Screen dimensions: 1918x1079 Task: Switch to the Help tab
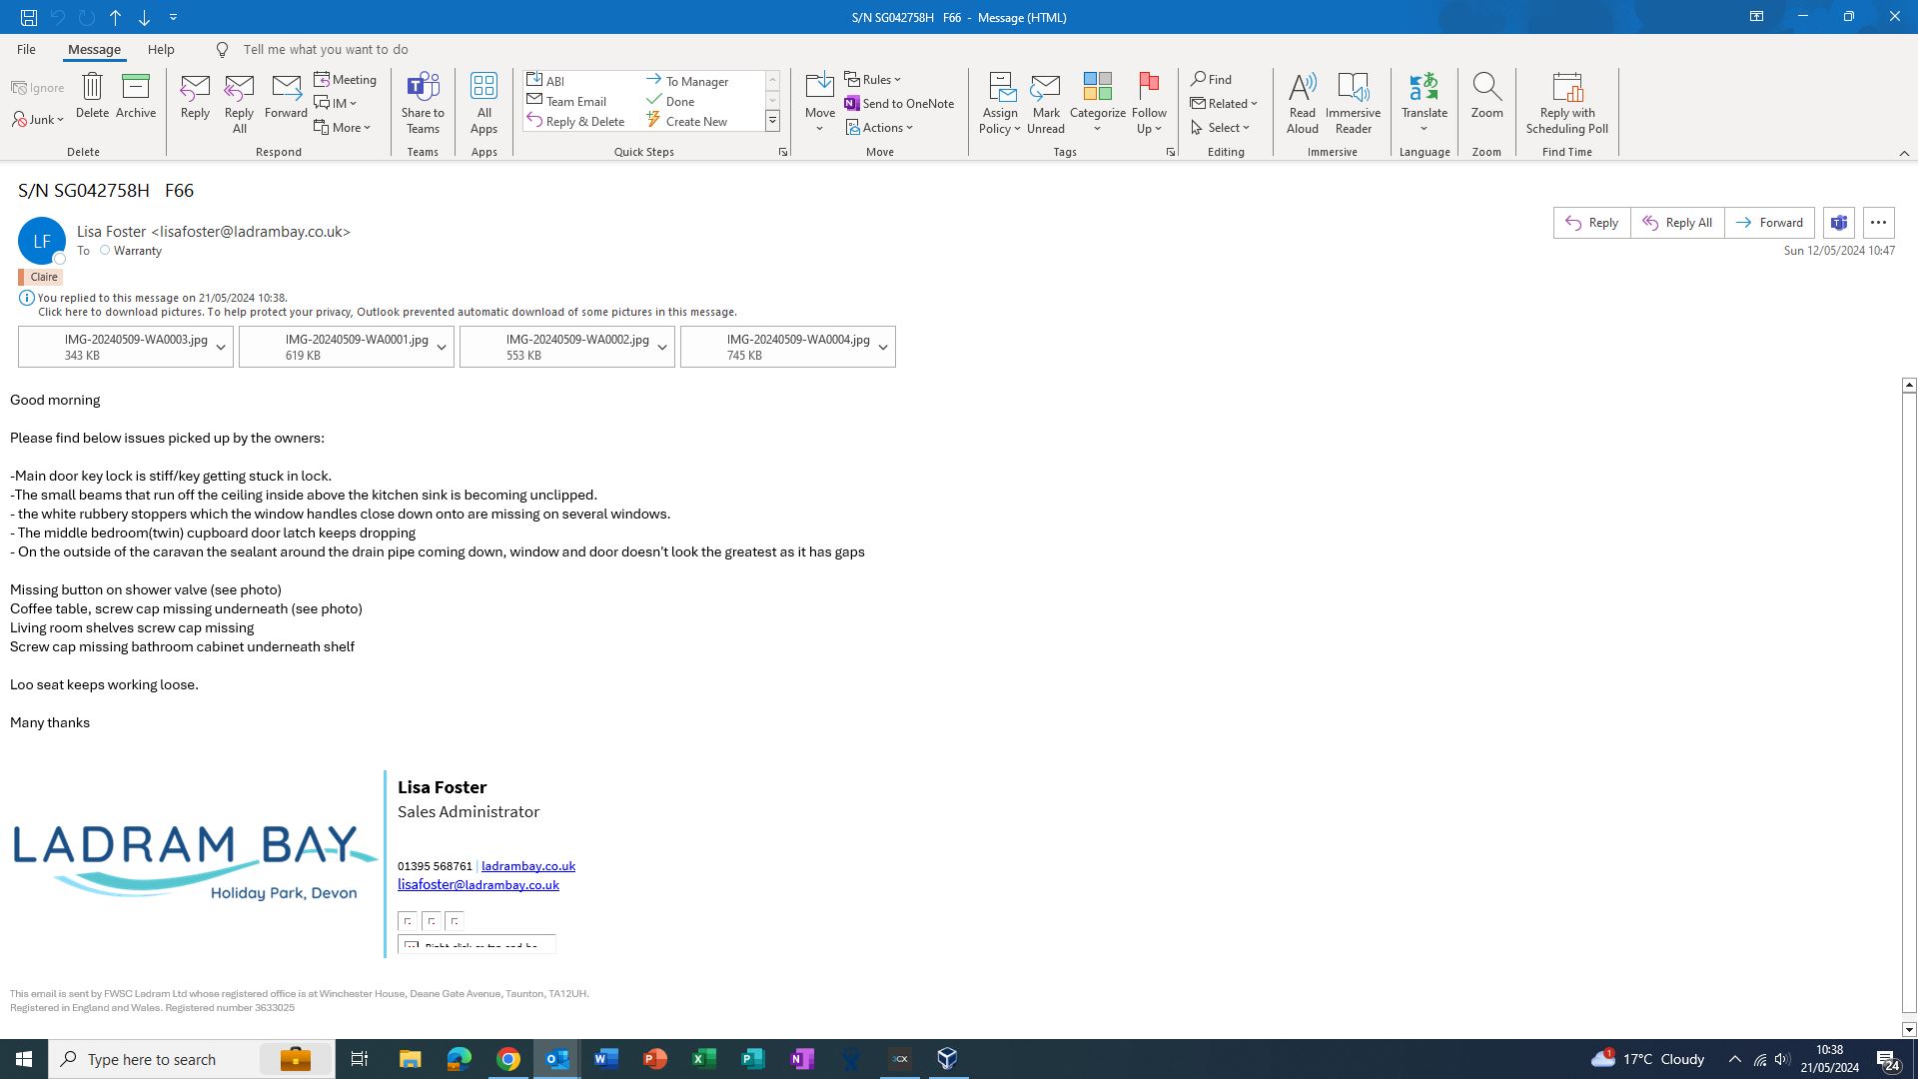(161, 49)
